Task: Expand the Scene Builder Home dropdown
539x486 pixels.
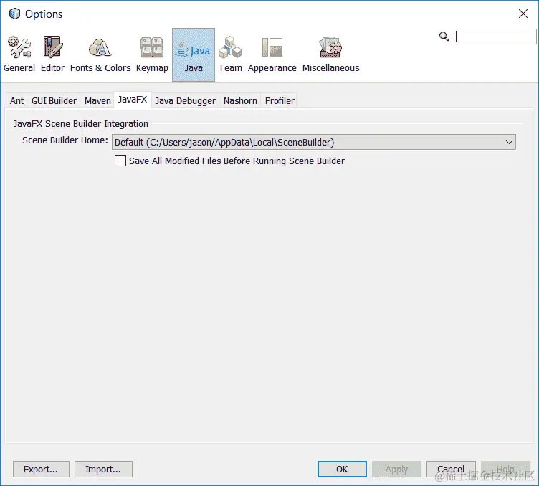Action: [x=509, y=142]
